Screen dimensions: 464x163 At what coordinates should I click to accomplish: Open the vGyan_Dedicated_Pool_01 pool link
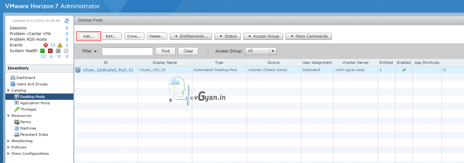coord(108,70)
